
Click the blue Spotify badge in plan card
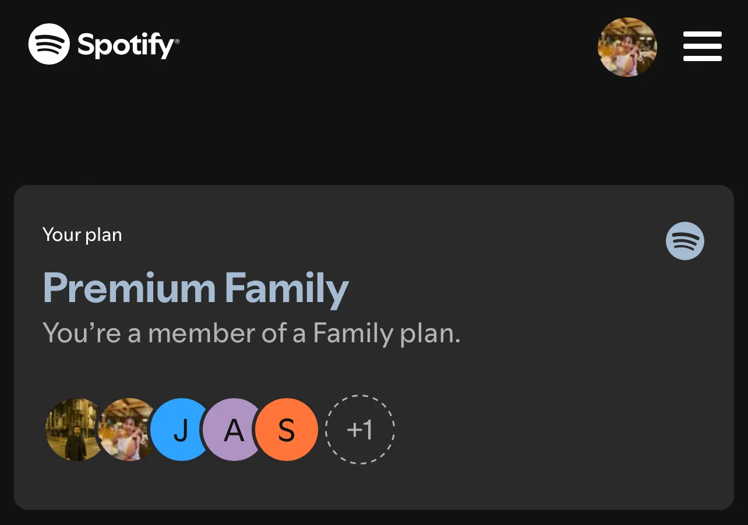685,241
